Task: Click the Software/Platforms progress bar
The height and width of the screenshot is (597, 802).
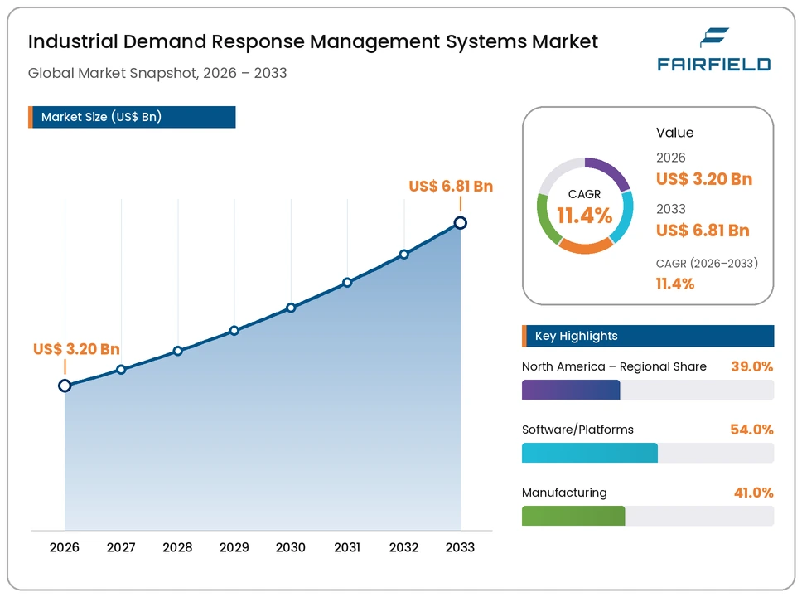Action: [648, 453]
